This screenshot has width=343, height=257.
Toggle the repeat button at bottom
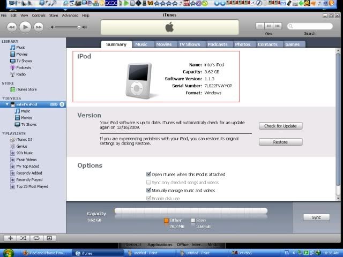36,238
